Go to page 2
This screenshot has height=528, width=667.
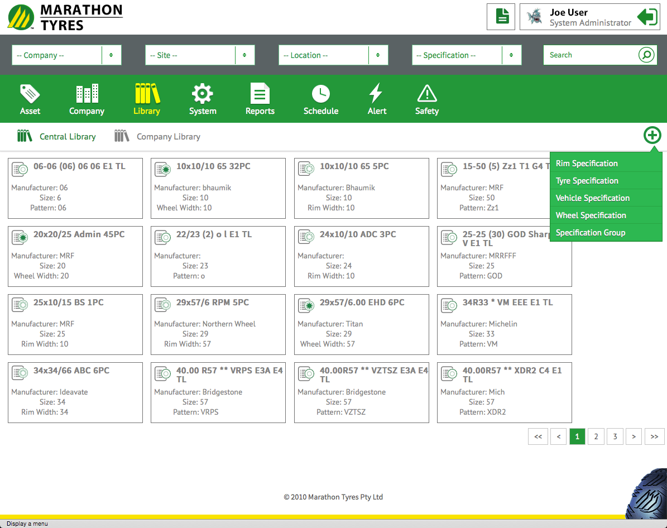596,436
